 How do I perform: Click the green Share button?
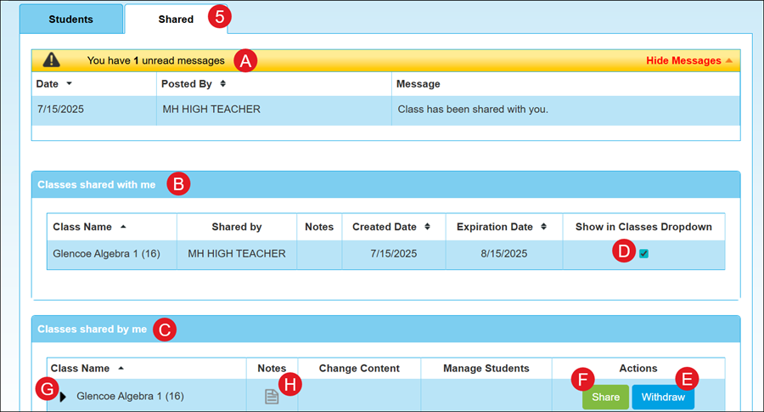click(x=605, y=397)
